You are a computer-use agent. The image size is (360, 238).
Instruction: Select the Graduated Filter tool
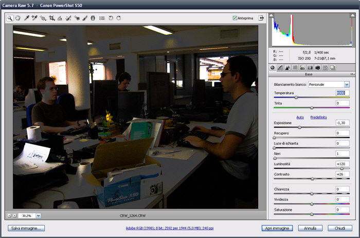click(x=93, y=18)
